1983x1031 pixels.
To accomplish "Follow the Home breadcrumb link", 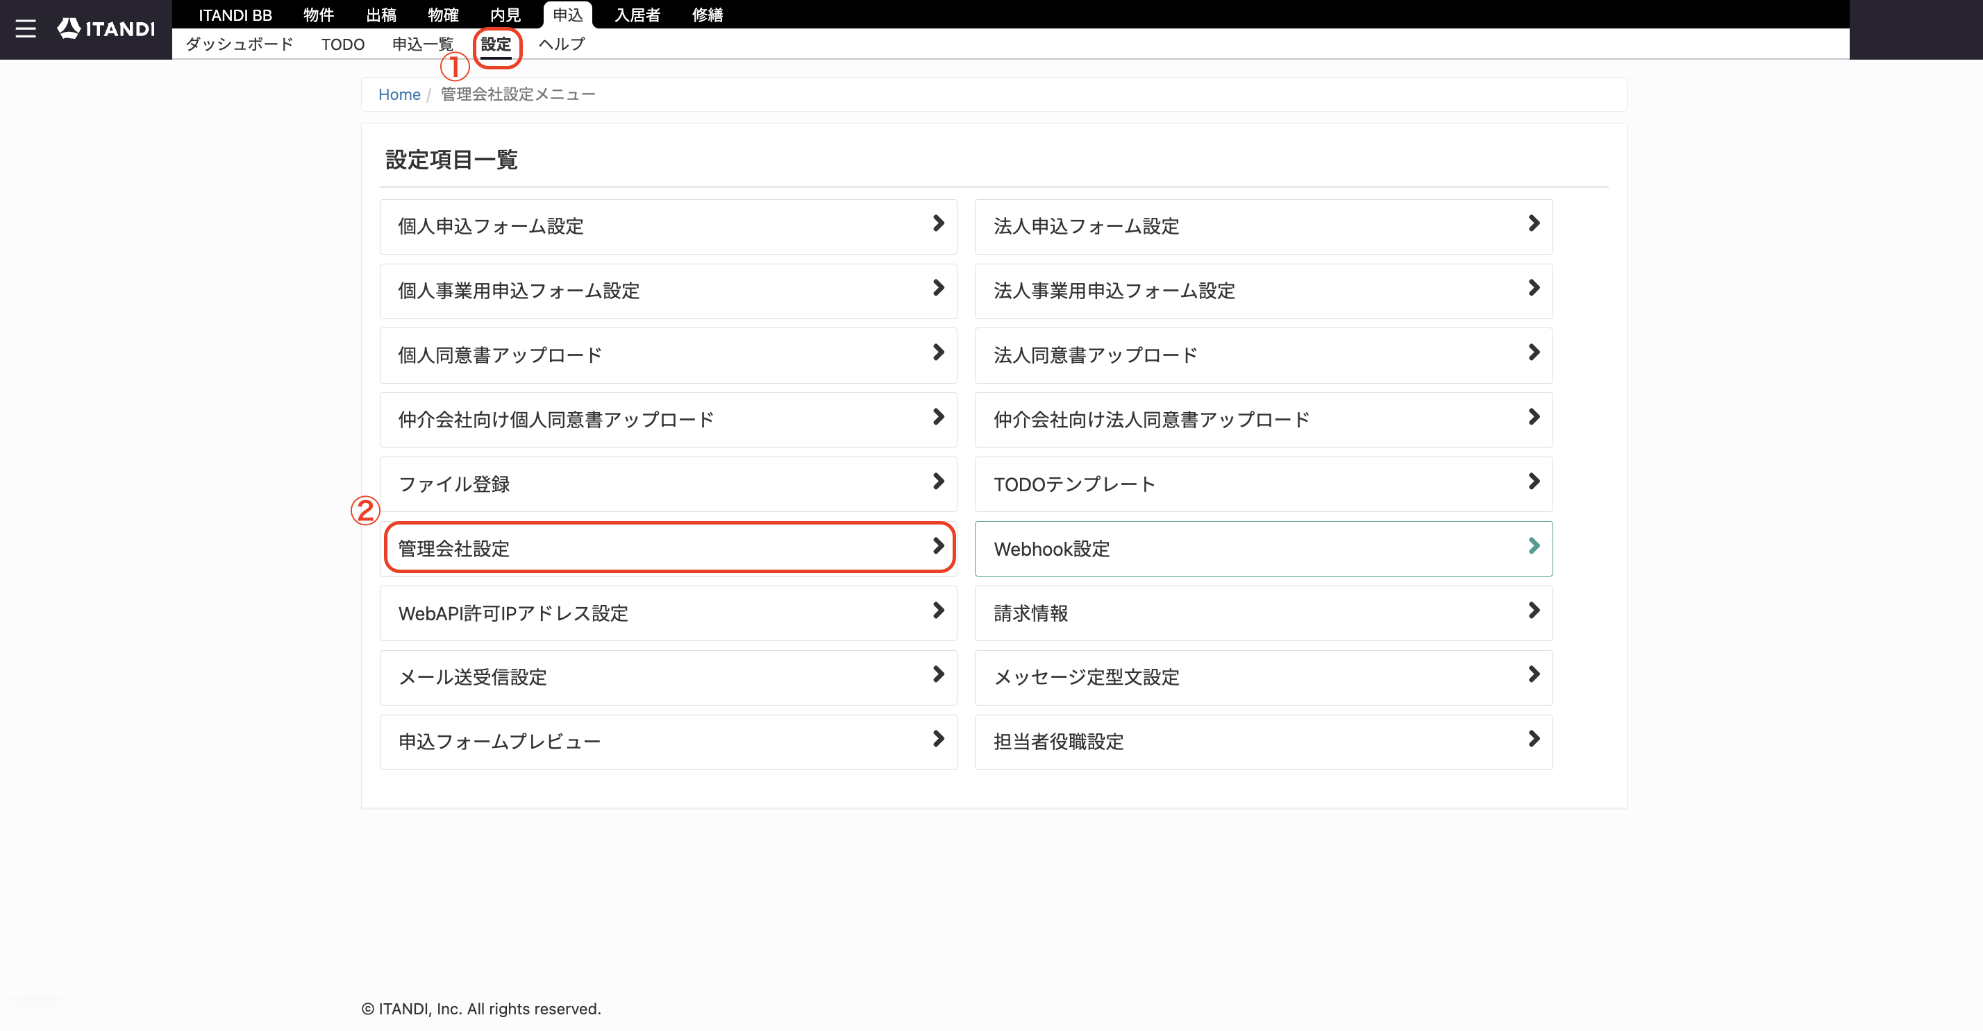I will point(399,94).
